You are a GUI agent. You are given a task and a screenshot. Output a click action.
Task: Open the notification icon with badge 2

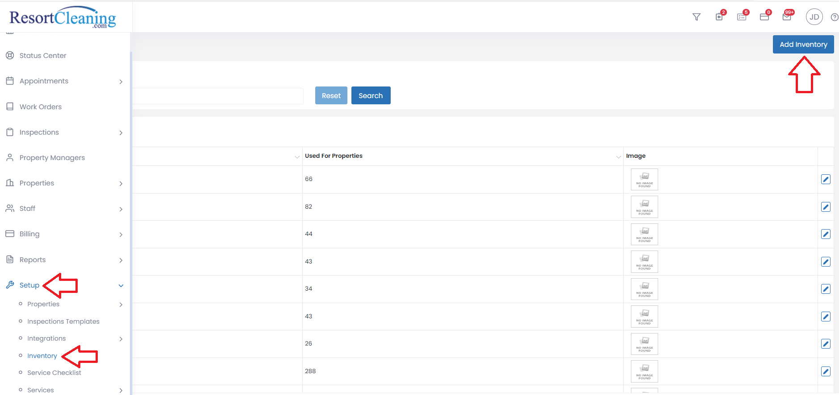coord(719,17)
